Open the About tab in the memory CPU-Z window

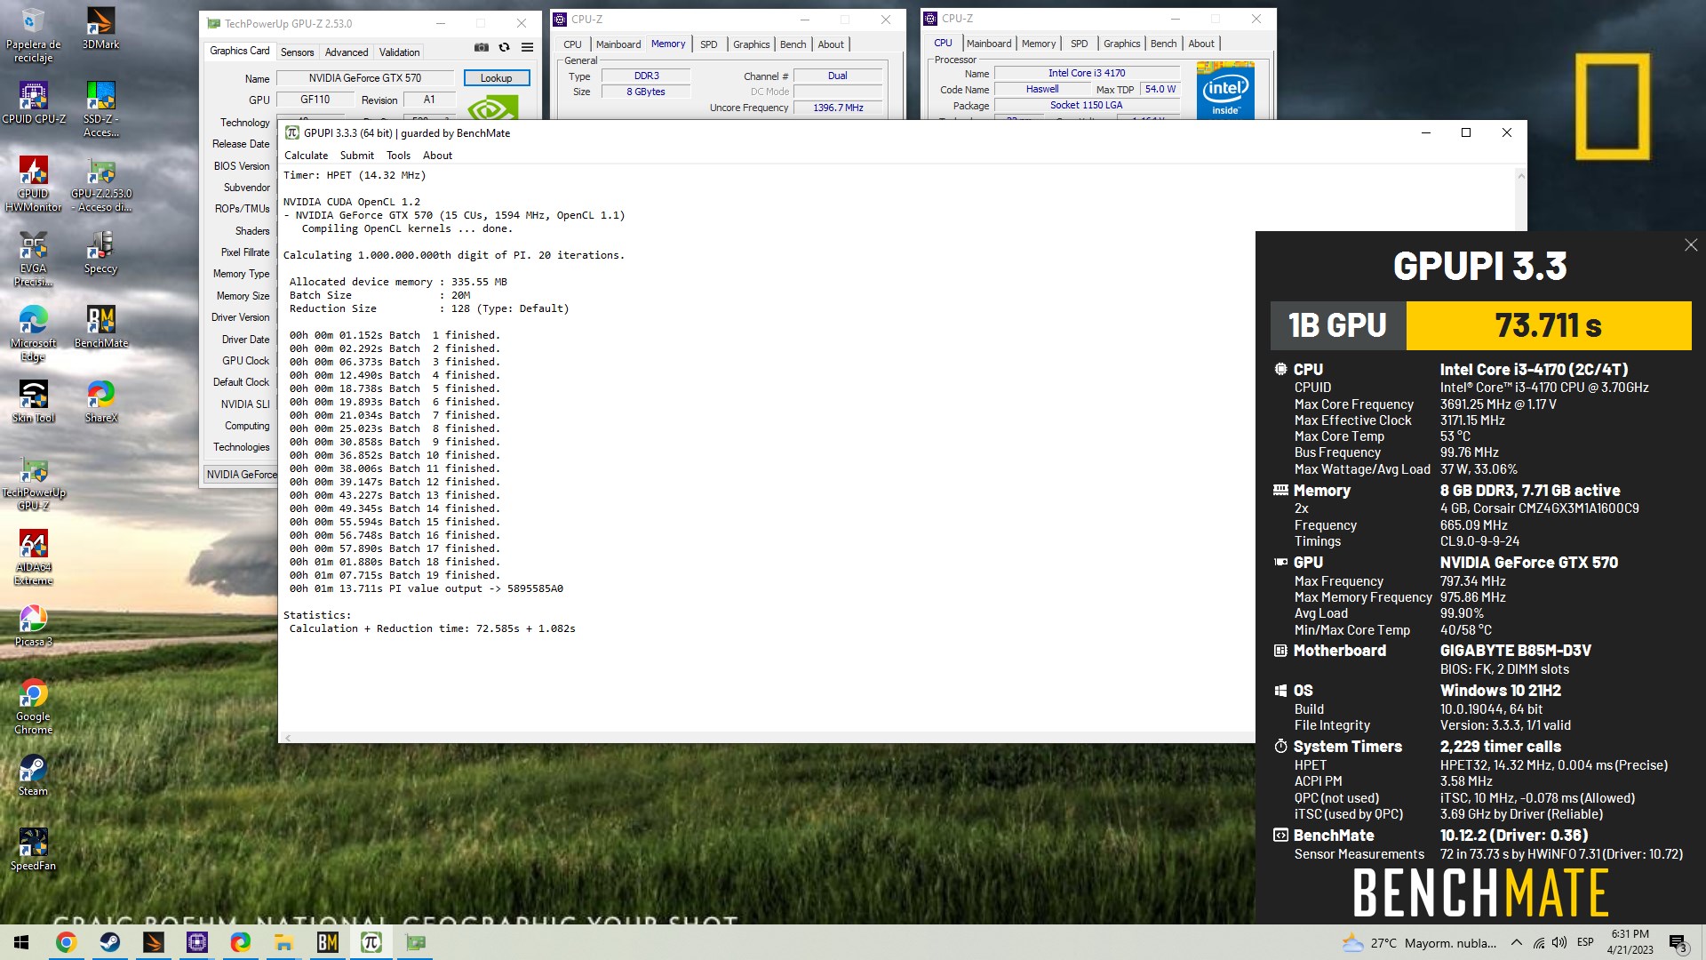coord(831,44)
